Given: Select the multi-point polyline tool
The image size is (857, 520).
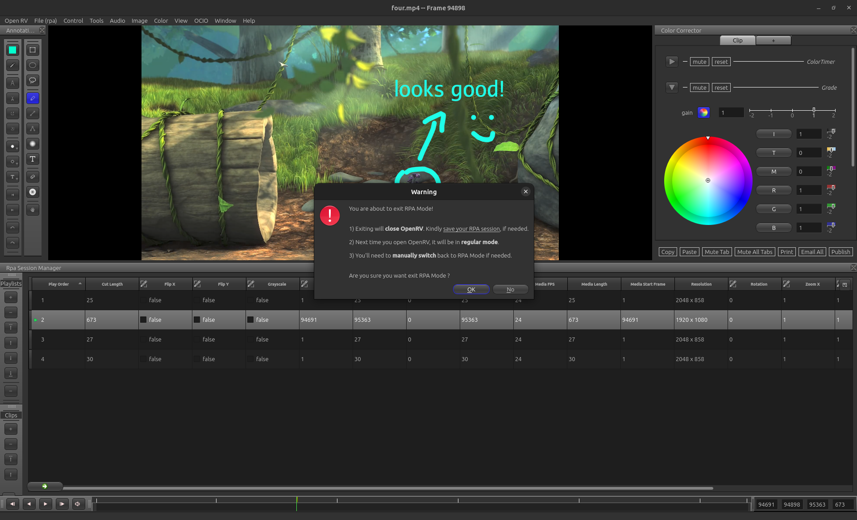Looking at the screenshot, I should [x=33, y=129].
